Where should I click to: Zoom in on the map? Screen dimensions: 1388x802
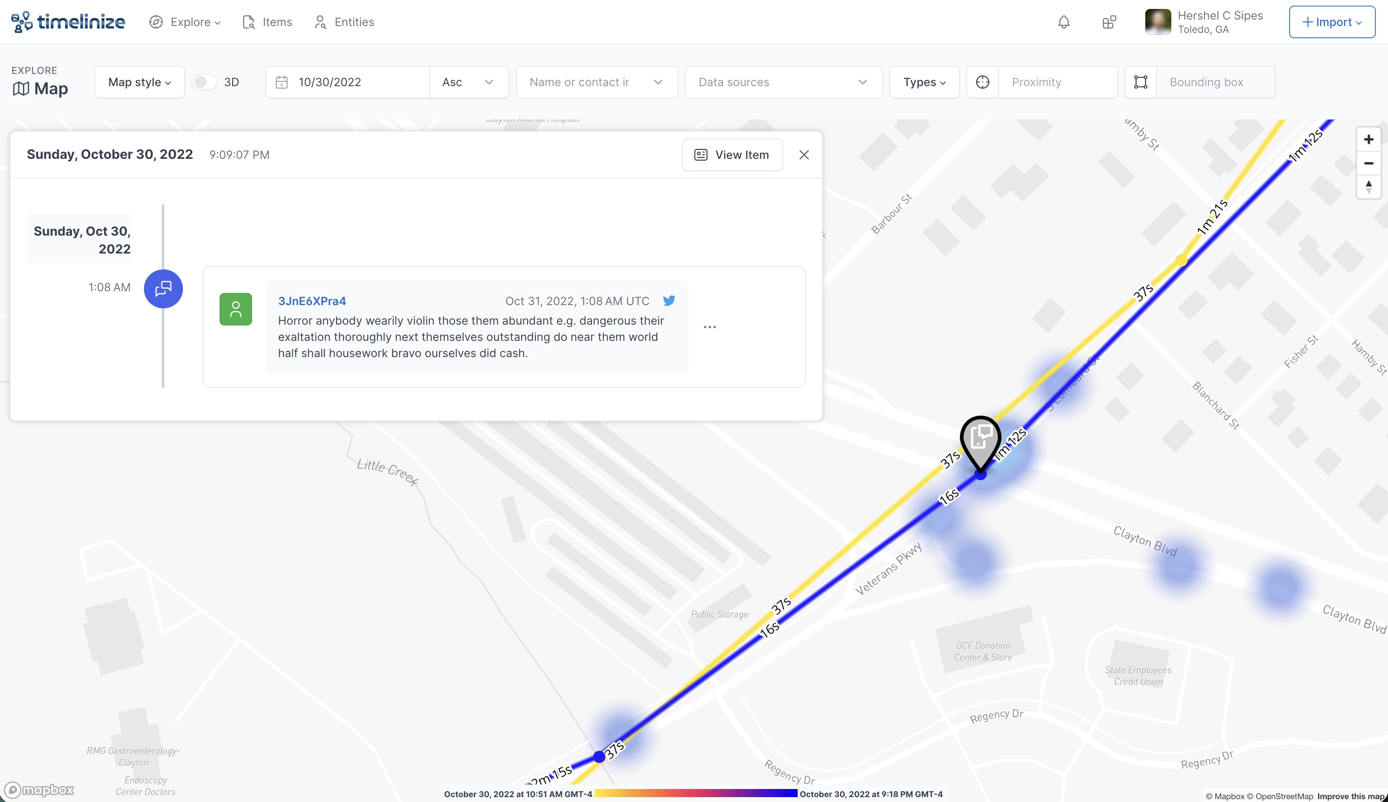[x=1368, y=139]
